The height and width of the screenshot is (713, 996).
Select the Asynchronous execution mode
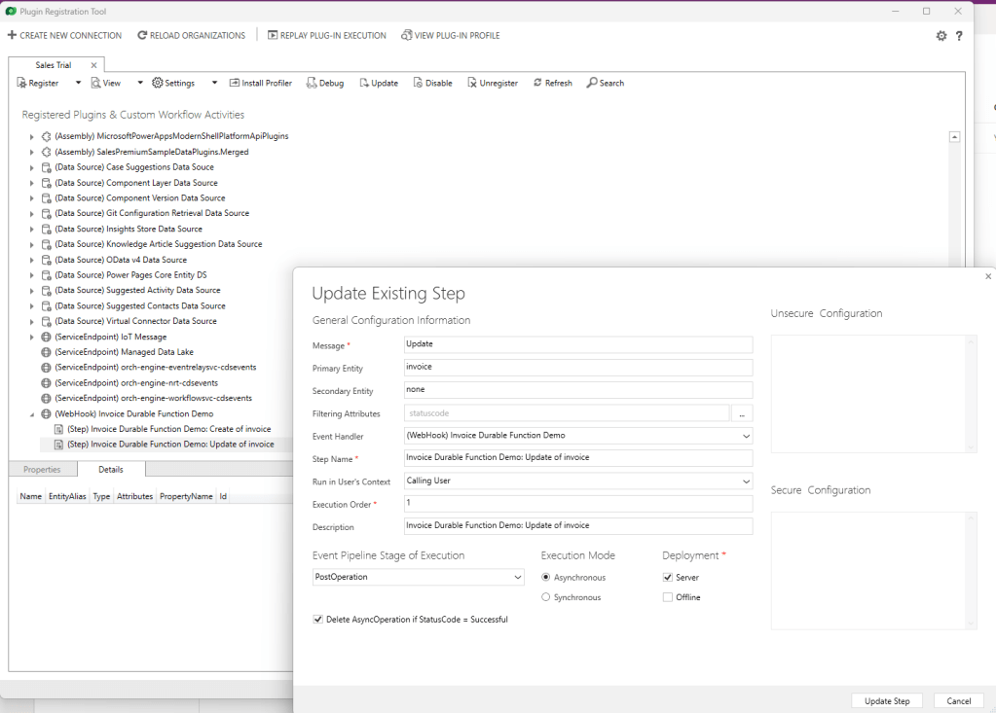545,577
